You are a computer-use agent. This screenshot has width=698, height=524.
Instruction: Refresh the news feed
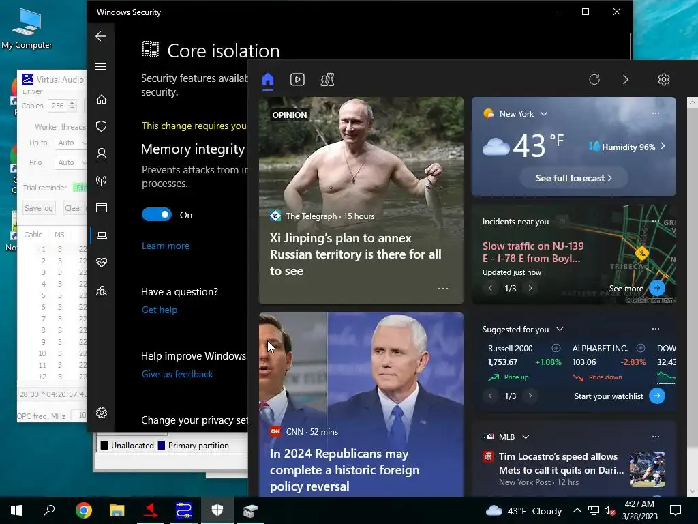pyautogui.click(x=594, y=79)
